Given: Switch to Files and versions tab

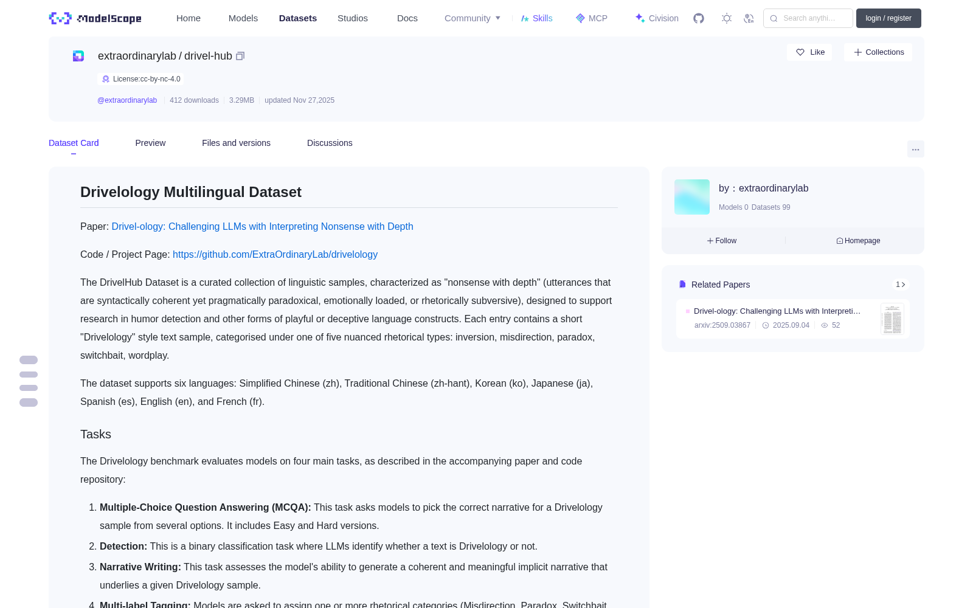Looking at the screenshot, I should click(236, 143).
